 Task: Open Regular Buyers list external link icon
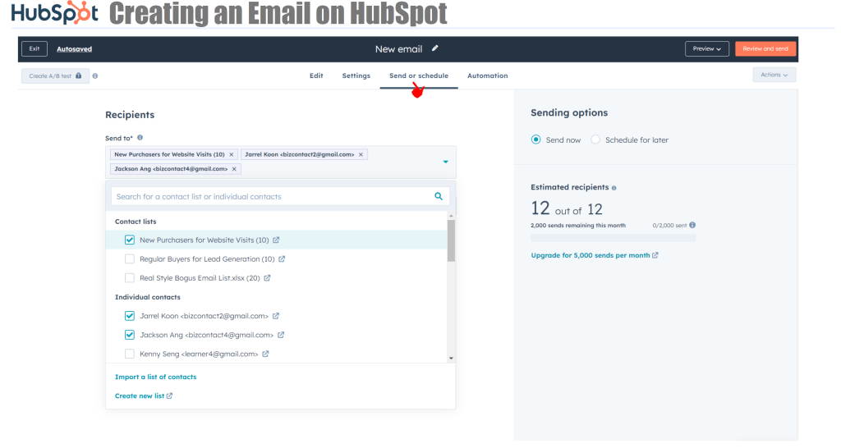pyautogui.click(x=282, y=259)
